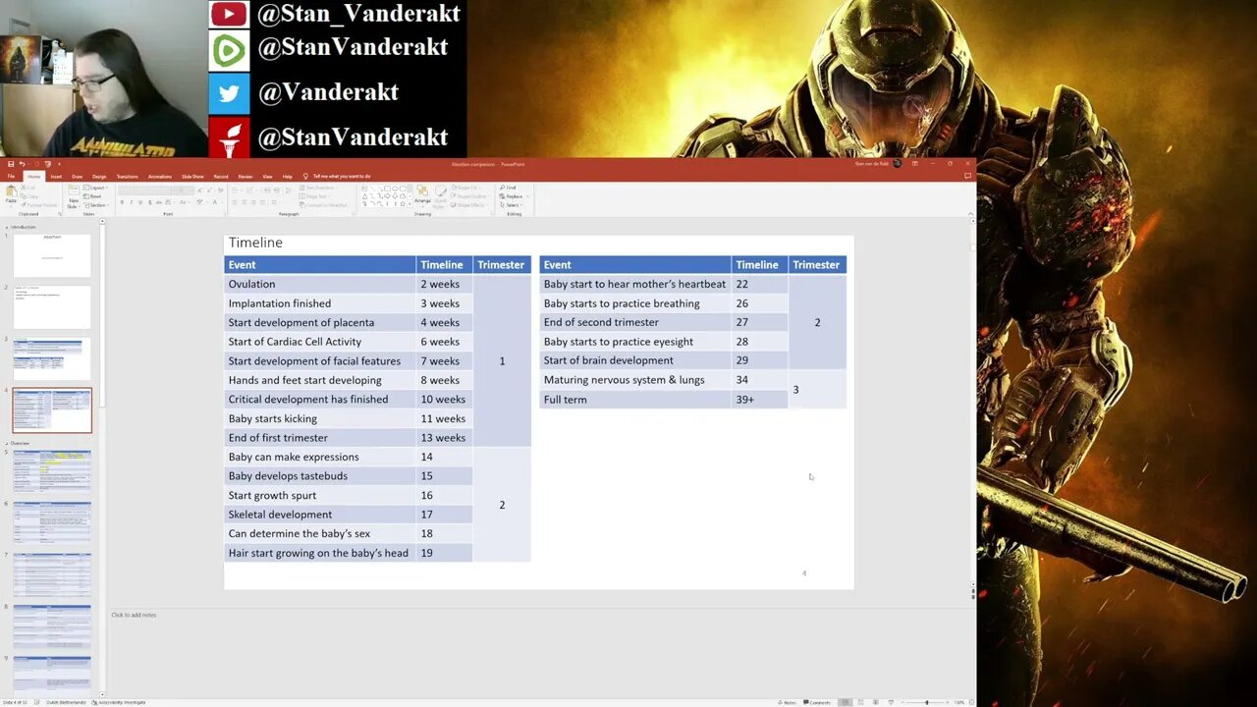Viewport: 1257px width, 707px height.
Task: Select slide 5 thumbnail in slide panel
Action: point(52,471)
